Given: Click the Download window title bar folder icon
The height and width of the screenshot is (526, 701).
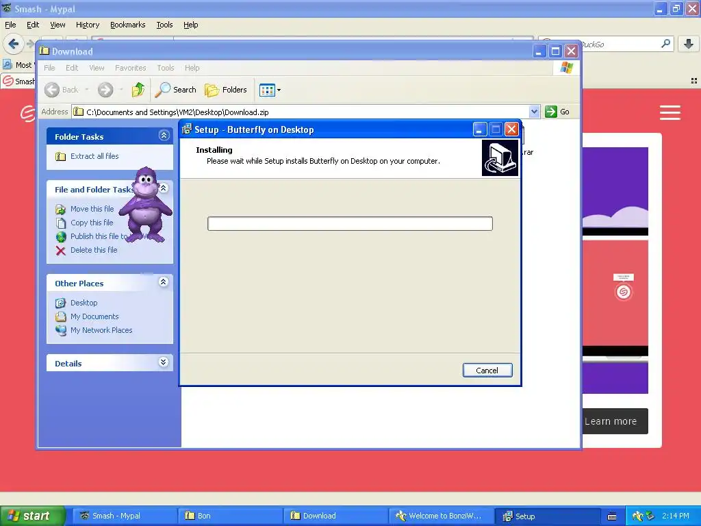Looking at the screenshot, I should tap(44, 51).
